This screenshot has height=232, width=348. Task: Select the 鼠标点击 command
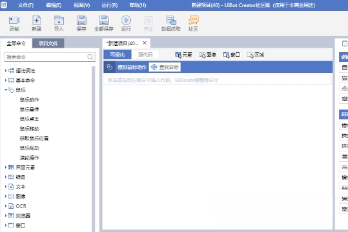tap(29, 119)
